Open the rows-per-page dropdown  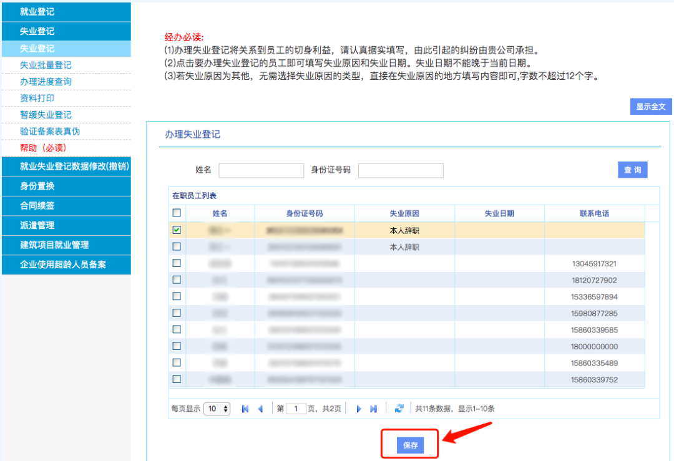pyautogui.click(x=217, y=409)
